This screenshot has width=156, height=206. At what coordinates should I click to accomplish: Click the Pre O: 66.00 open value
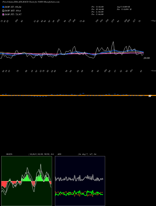tap(98, 7)
